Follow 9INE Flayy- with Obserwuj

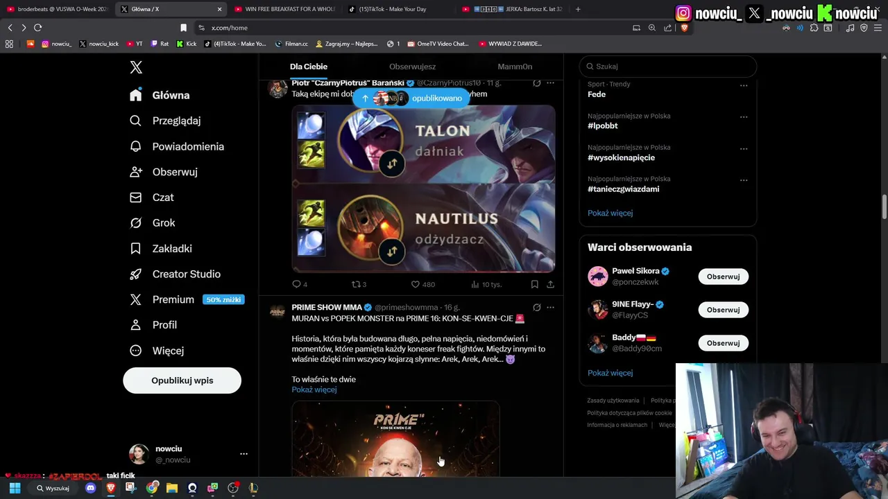723,310
